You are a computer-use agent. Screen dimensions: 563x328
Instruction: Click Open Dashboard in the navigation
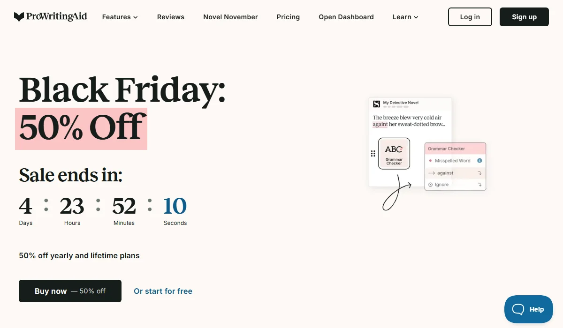pos(346,17)
